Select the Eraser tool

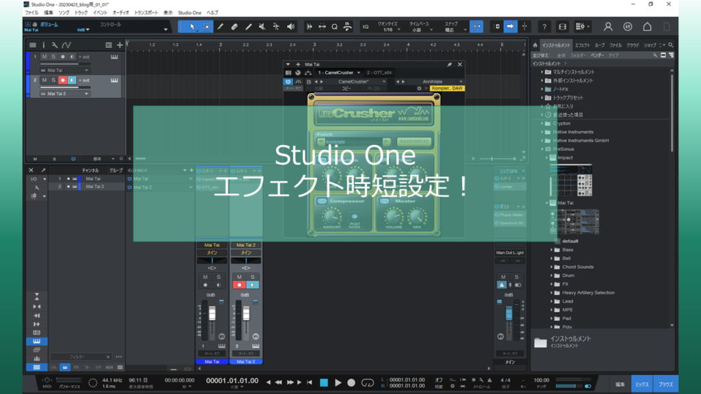tap(235, 26)
